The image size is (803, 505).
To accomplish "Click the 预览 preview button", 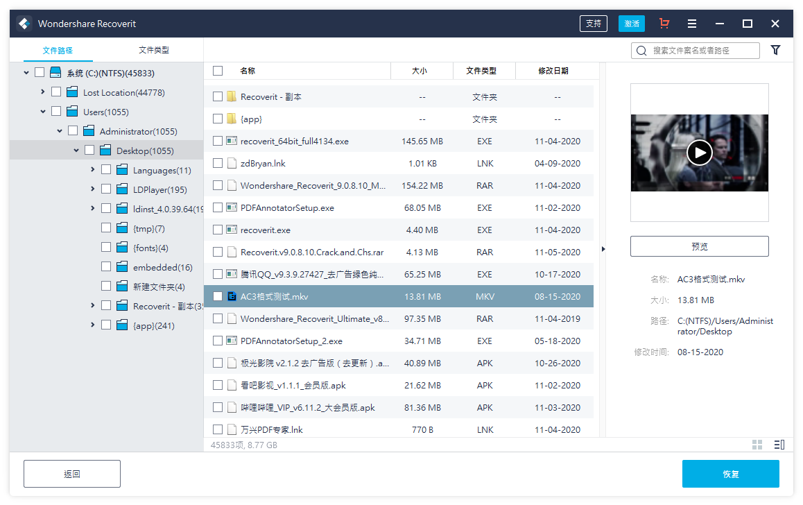I will click(700, 246).
